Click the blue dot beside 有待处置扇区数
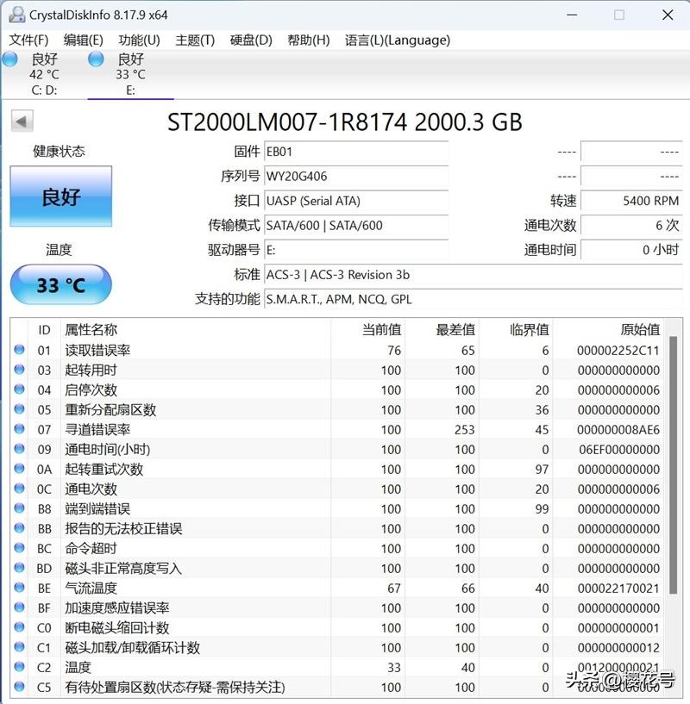Image resolution: width=690 pixels, height=704 pixels. pos(19,687)
